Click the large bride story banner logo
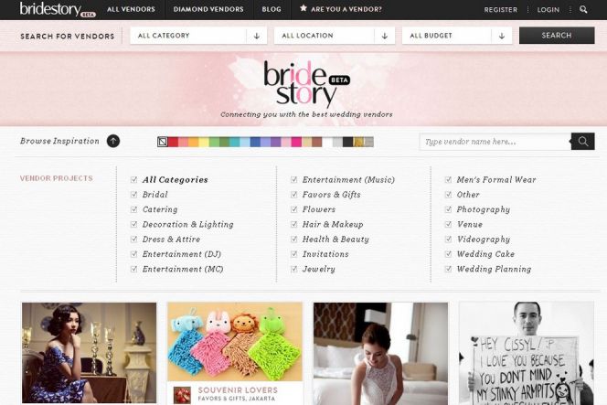 point(306,84)
